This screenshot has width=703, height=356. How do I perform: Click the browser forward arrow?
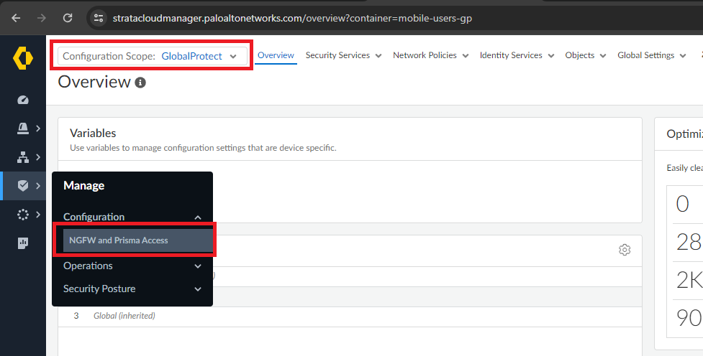pos(41,18)
